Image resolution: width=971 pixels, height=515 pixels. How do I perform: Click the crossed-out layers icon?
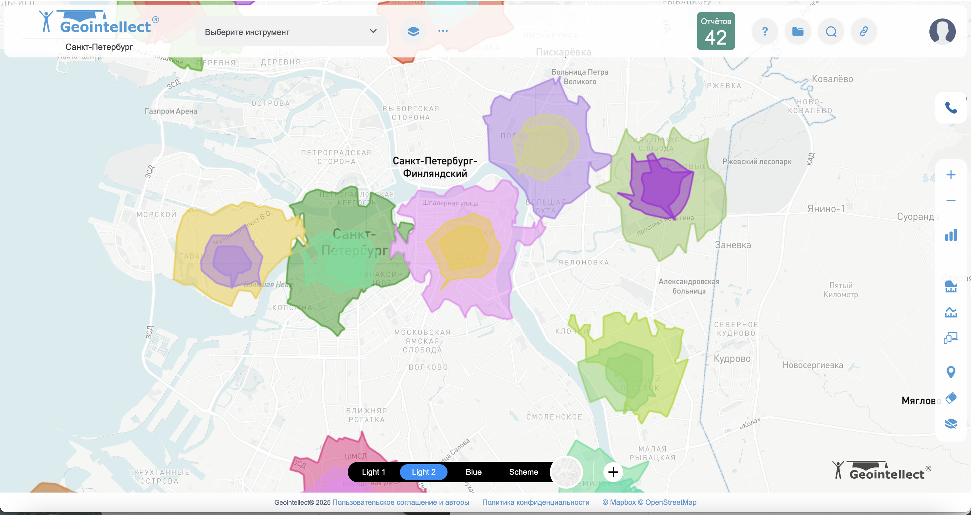click(951, 424)
